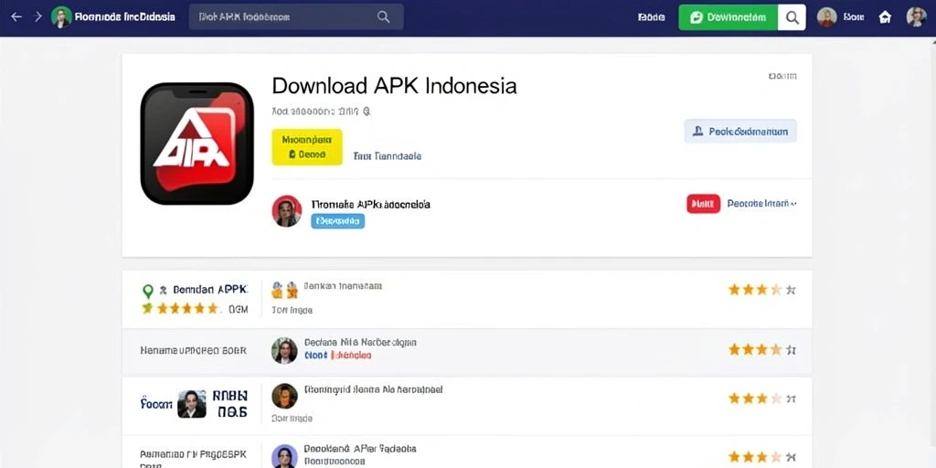The image size is (936, 468).
Task: Click the yellow button under the app title
Action: [x=307, y=147]
